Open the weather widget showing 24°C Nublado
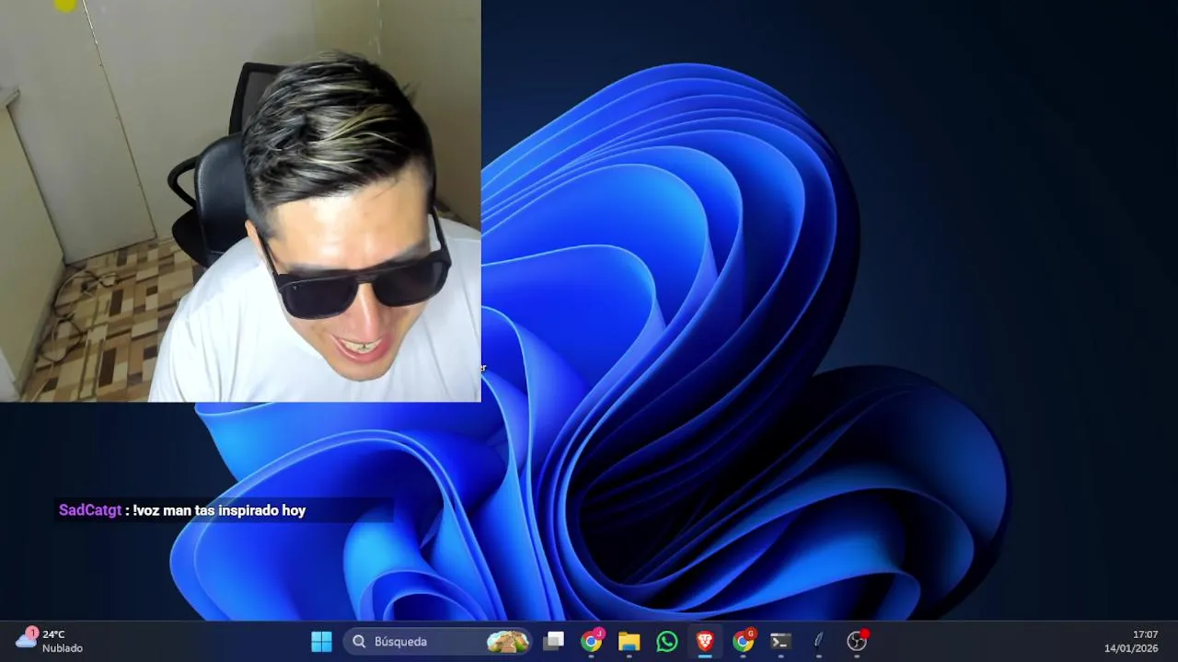Viewport: 1178px width, 662px height. click(x=50, y=641)
